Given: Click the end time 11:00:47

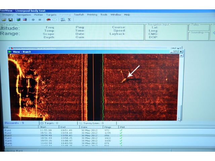Looking at the screenshot, I should coord(67,141).
